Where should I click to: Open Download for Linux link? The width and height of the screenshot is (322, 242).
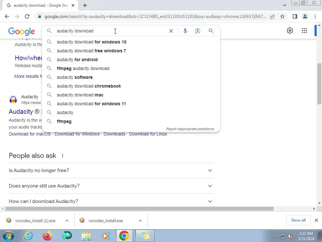point(148,134)
